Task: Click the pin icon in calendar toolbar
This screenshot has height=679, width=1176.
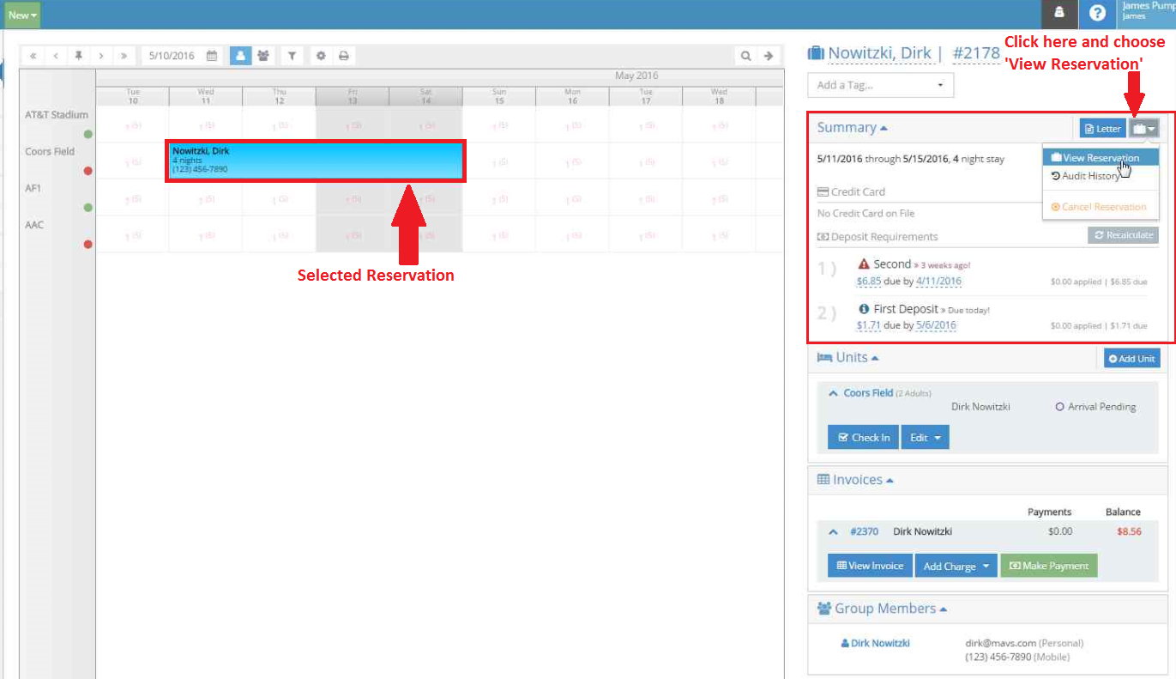Action: pos(79,56)
